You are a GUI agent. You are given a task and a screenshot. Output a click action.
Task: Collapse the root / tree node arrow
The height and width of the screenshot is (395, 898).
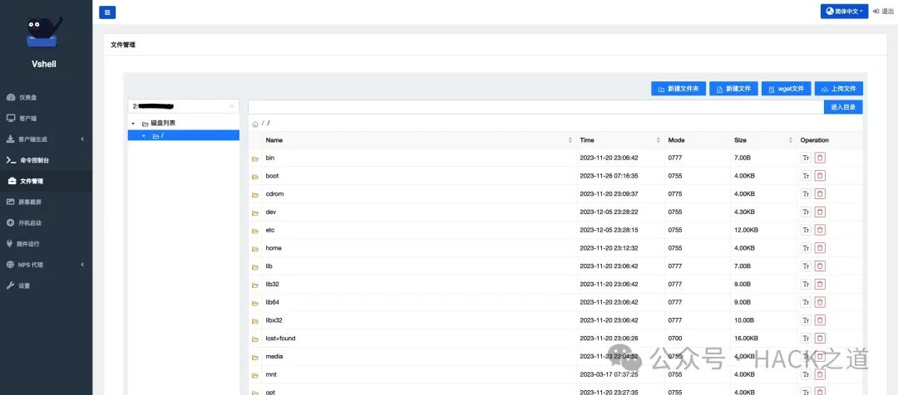[x=144, y=136]
